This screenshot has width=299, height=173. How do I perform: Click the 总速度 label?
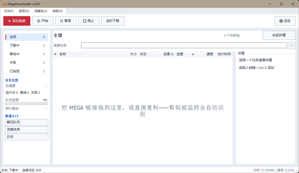(10, 86)
